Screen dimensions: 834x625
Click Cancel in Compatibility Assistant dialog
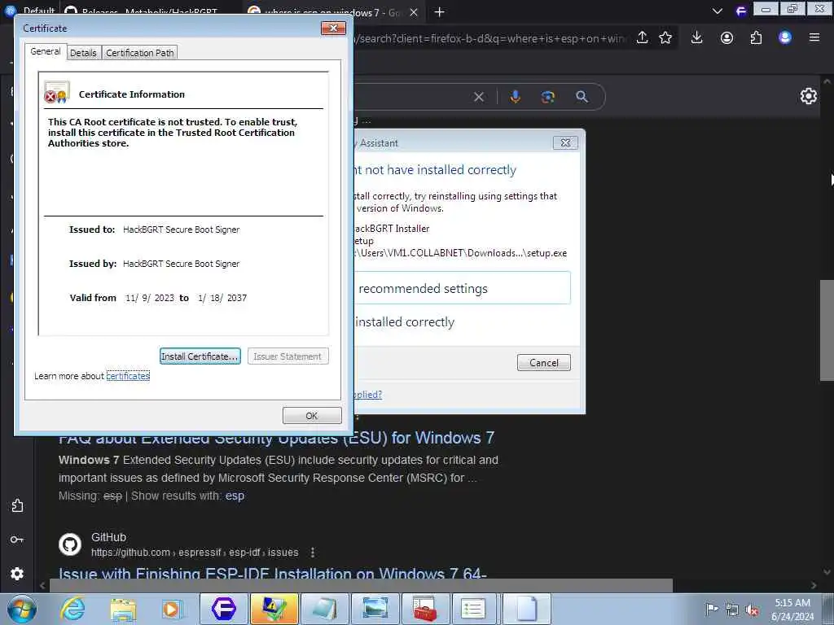(543, 362)
